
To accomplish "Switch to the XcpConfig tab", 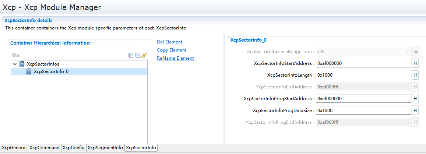I will [74, 148].
